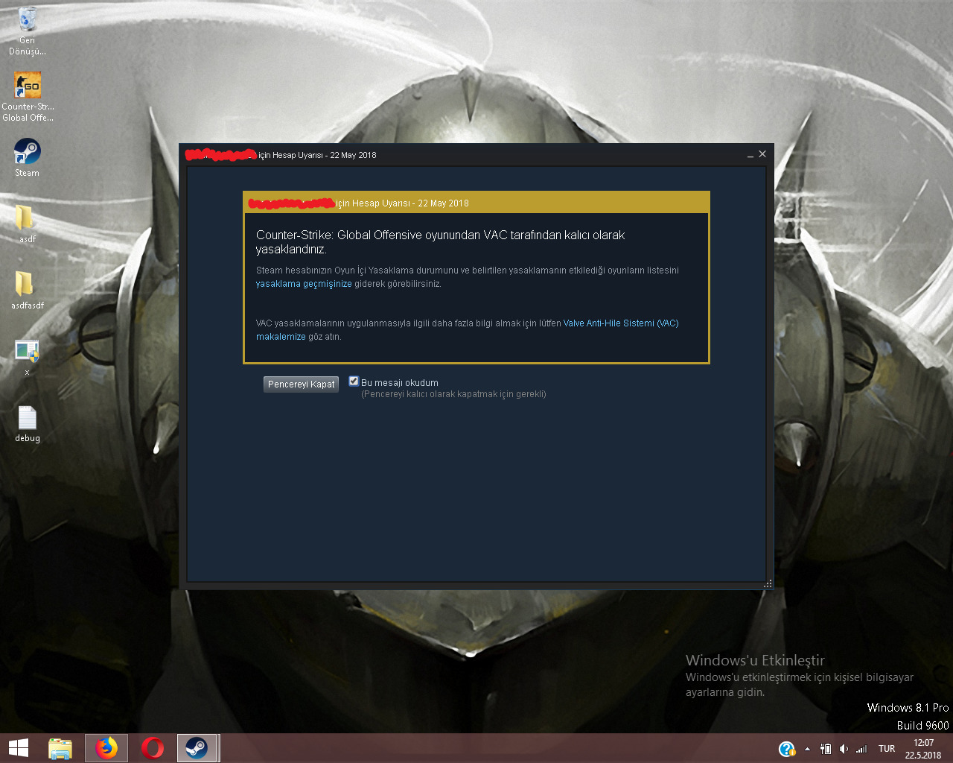The height and width of the screenshot is (763, 953).
Task: Open the Windows Start button
Action: coord(18,748)
